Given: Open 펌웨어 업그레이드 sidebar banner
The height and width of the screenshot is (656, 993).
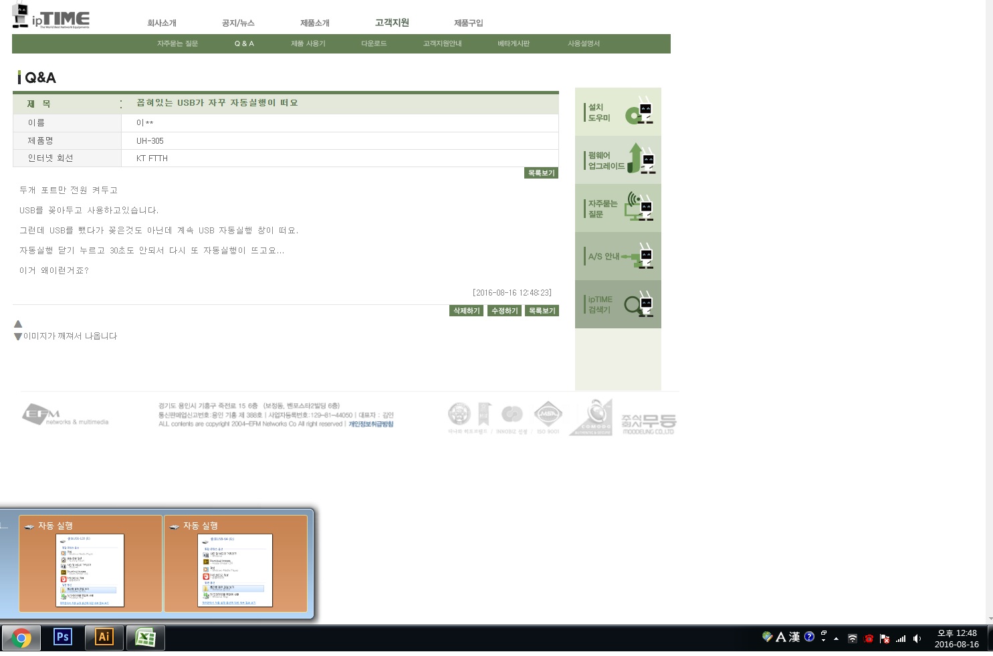Looking at the screenshot, I should click(618, 160).
